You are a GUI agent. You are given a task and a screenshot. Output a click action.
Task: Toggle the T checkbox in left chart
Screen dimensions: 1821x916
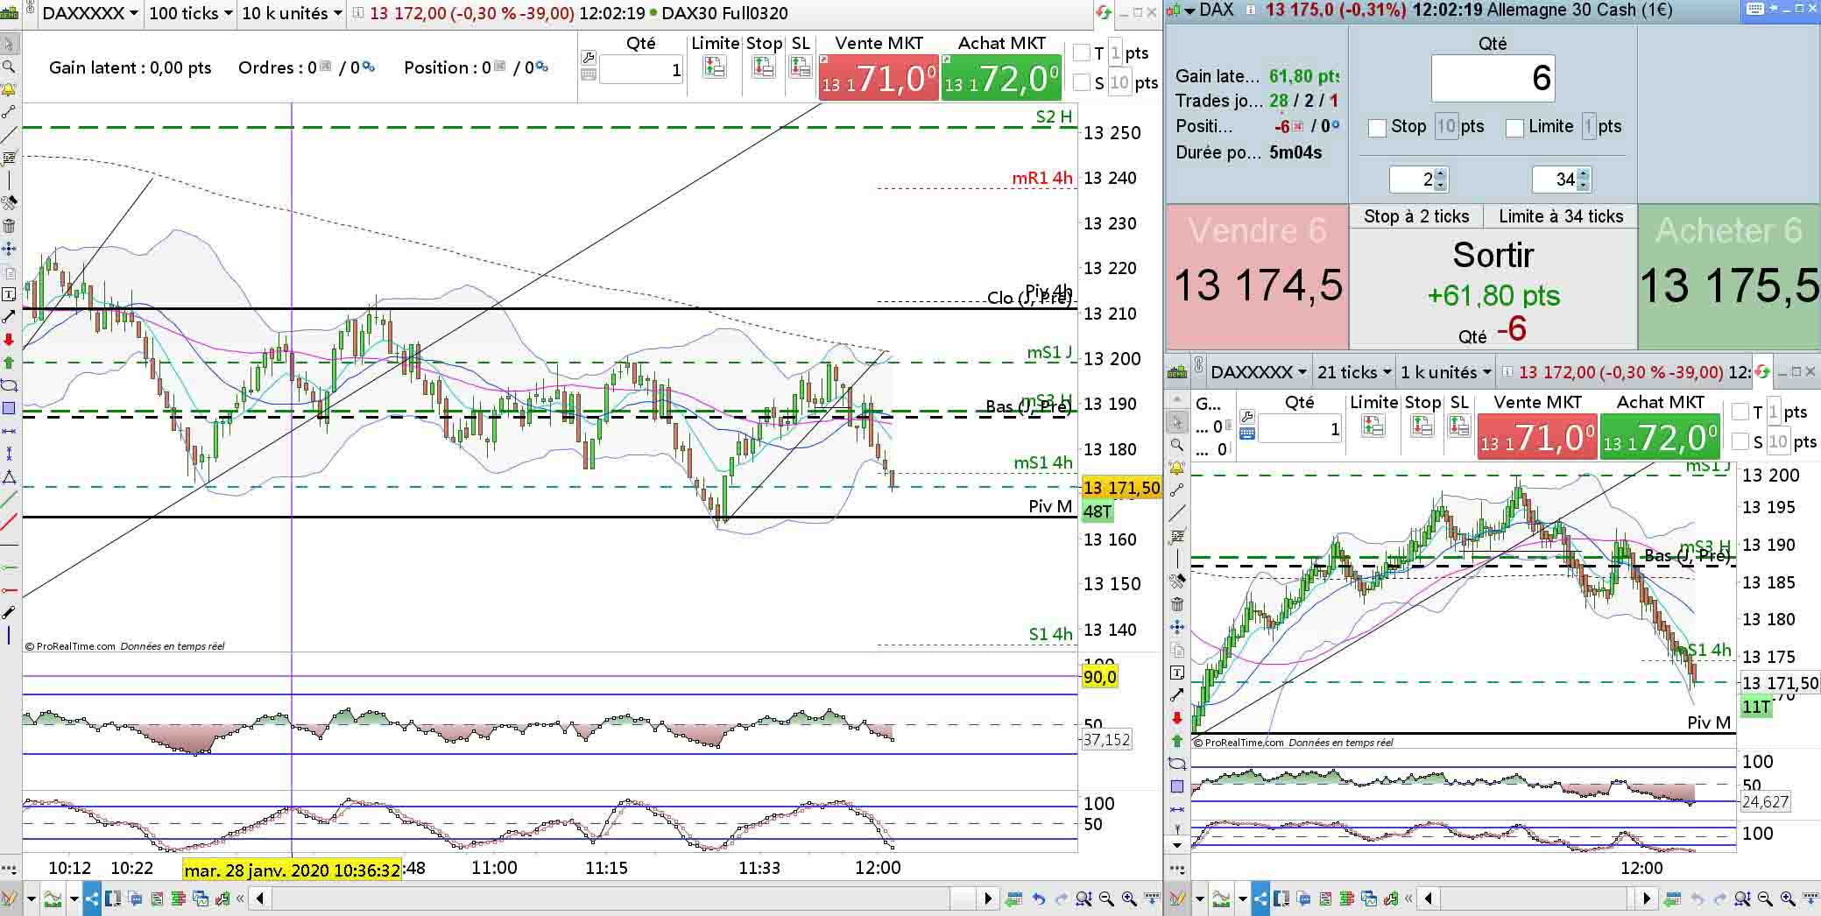(1083, 53)
